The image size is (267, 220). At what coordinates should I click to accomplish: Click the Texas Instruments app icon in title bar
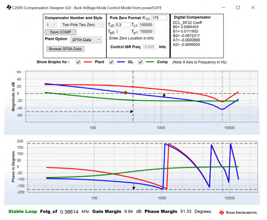pos(9,7)
